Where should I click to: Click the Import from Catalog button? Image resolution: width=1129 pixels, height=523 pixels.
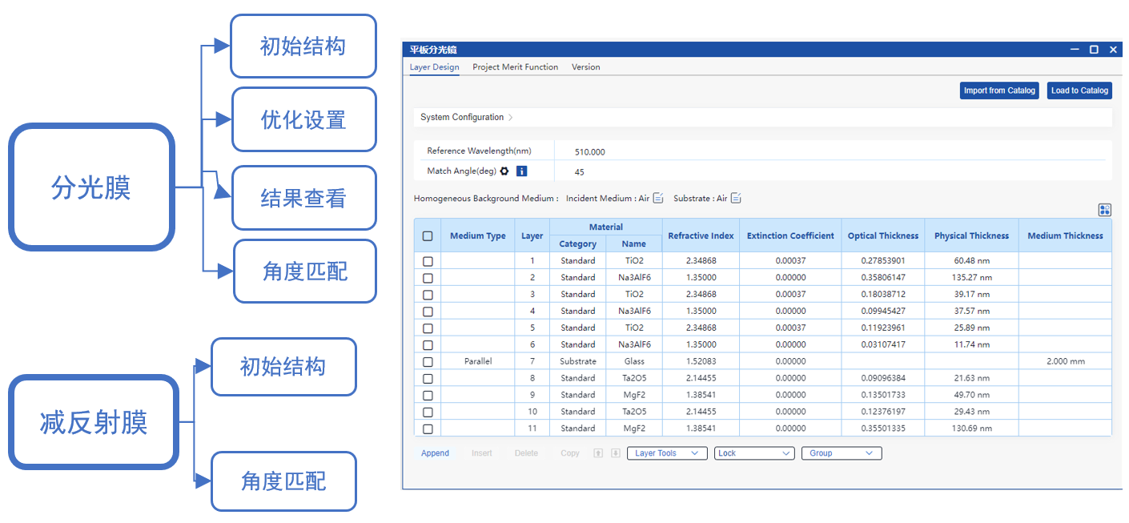click(x=999, y=91)
